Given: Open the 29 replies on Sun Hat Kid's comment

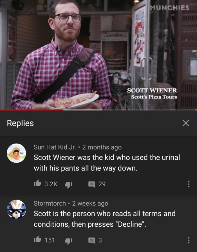Looking at the screenshot, I should (97, 184).
